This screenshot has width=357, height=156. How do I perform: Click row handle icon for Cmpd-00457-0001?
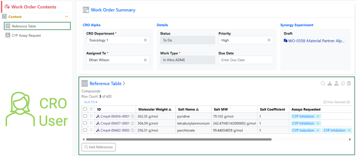91,123
